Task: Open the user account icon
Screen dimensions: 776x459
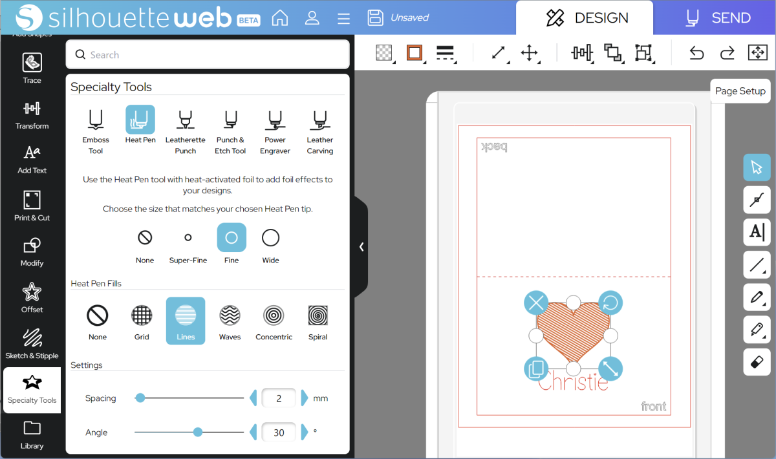Action: tap(312, 17)
